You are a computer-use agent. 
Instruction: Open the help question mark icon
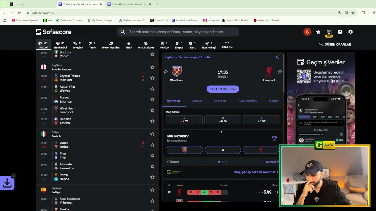(340, 32)
